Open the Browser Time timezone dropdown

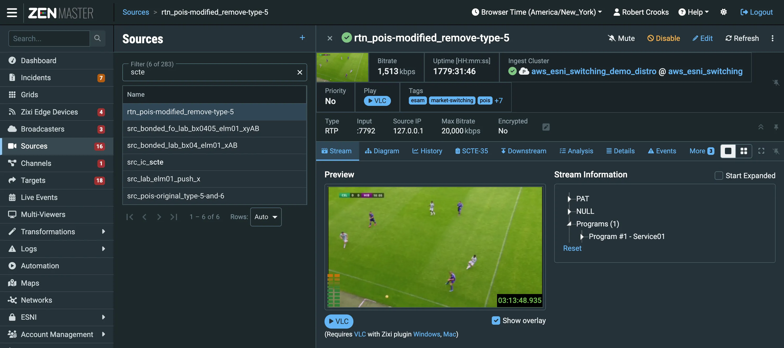coord(537,12)
